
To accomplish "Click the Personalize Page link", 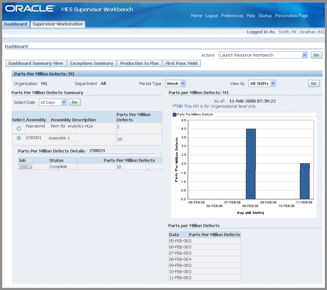I will pyautogui.click(x=291, y=16).
